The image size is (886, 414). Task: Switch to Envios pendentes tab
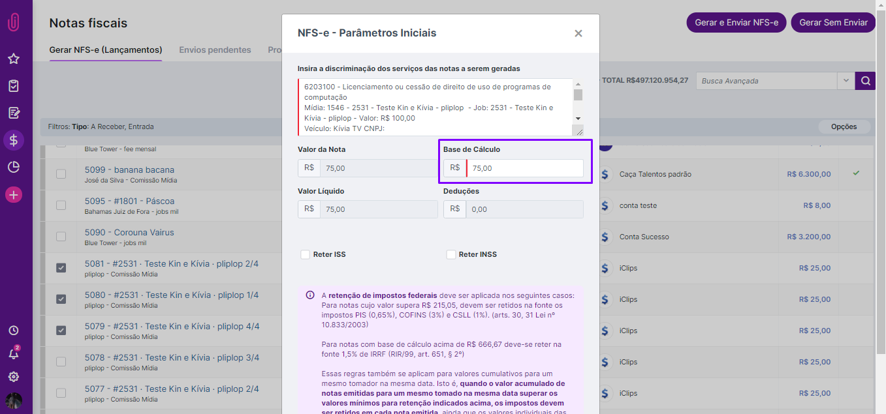(x=215, y=50)
